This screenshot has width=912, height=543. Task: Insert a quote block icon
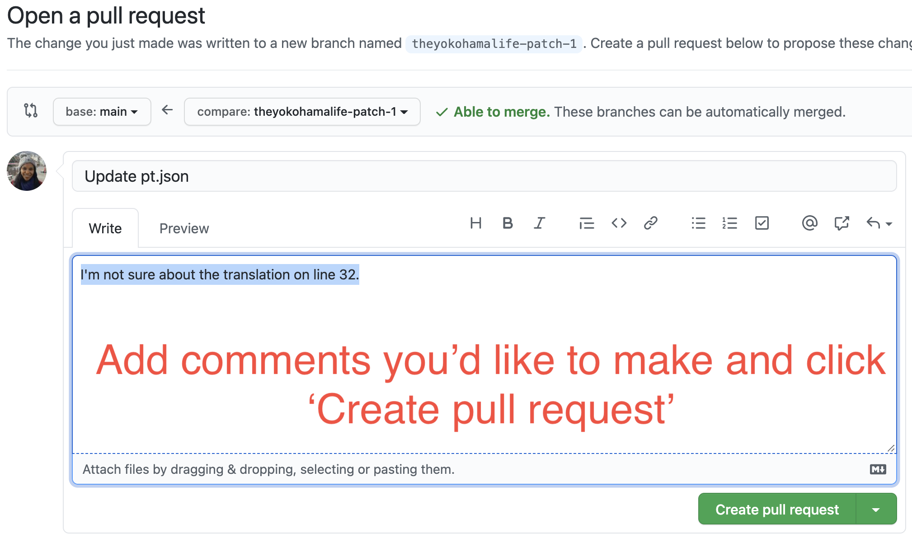[587, 223]
